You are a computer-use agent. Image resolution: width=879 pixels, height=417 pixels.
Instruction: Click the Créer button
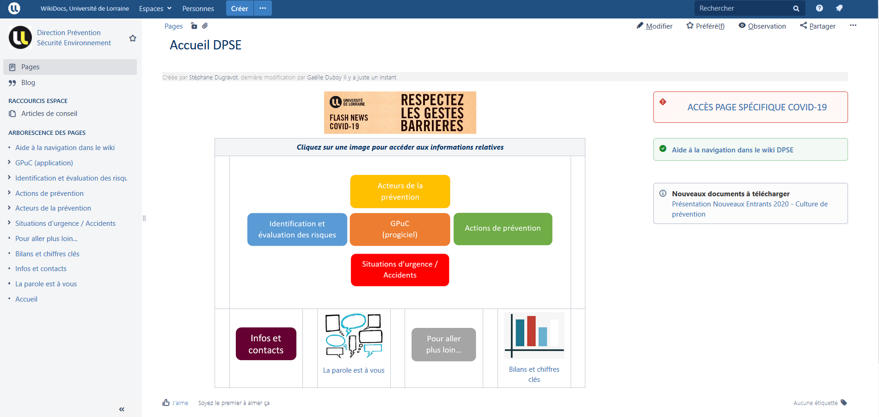[x=240, y=8]
